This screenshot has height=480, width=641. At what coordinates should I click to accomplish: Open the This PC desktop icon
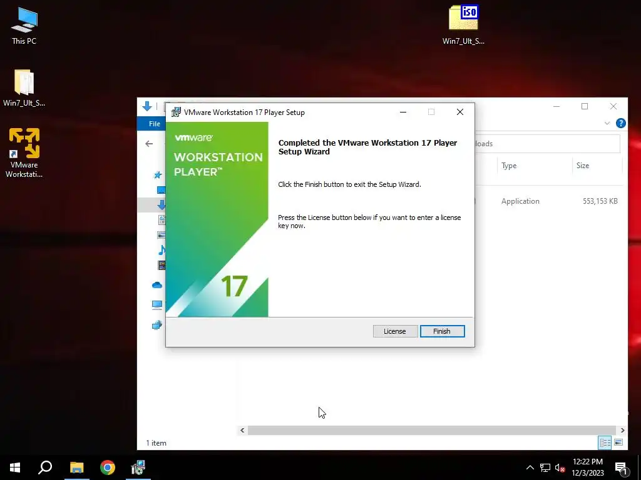(24, 25)
